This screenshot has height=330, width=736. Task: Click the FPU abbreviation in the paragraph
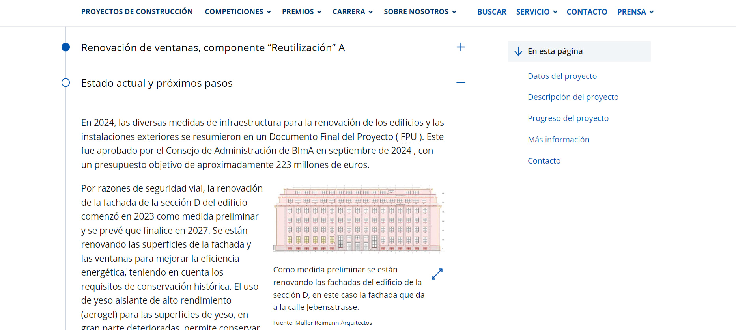click(x=409, y=137)
